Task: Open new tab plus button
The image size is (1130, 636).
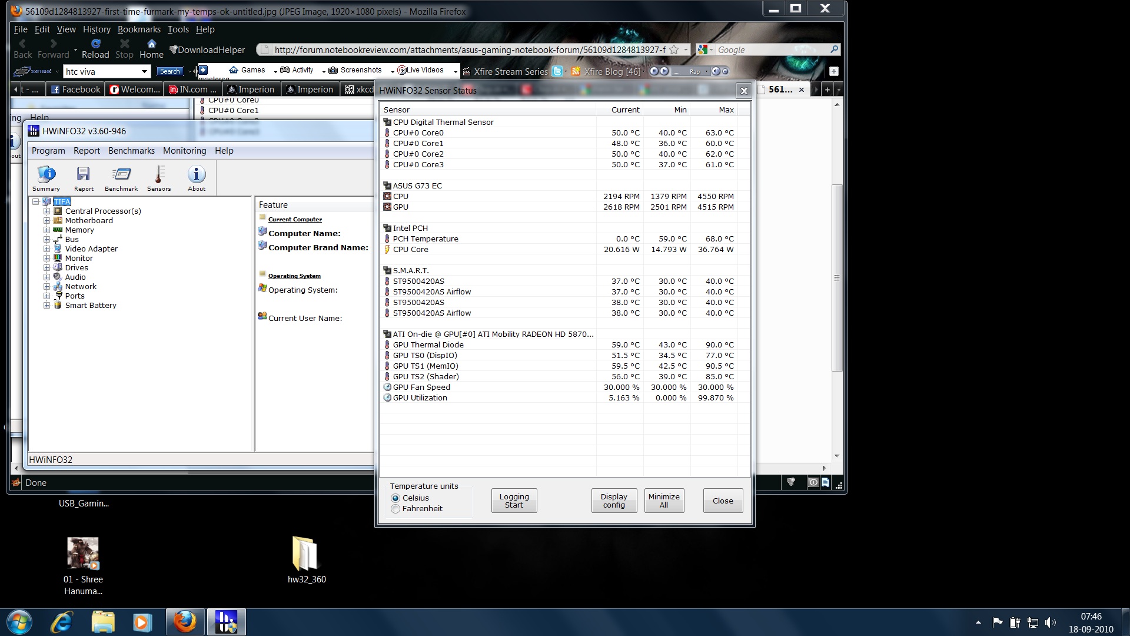Action: 827,90
